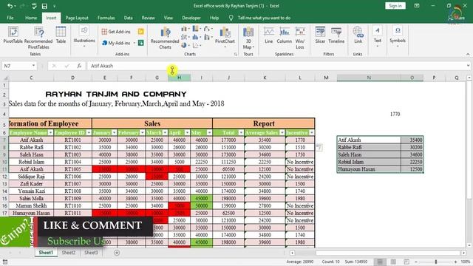Open the Average Sales filter dropdown
Viewport: 473px width, 266px height.
pyautogui.click(x=282, y=133)
